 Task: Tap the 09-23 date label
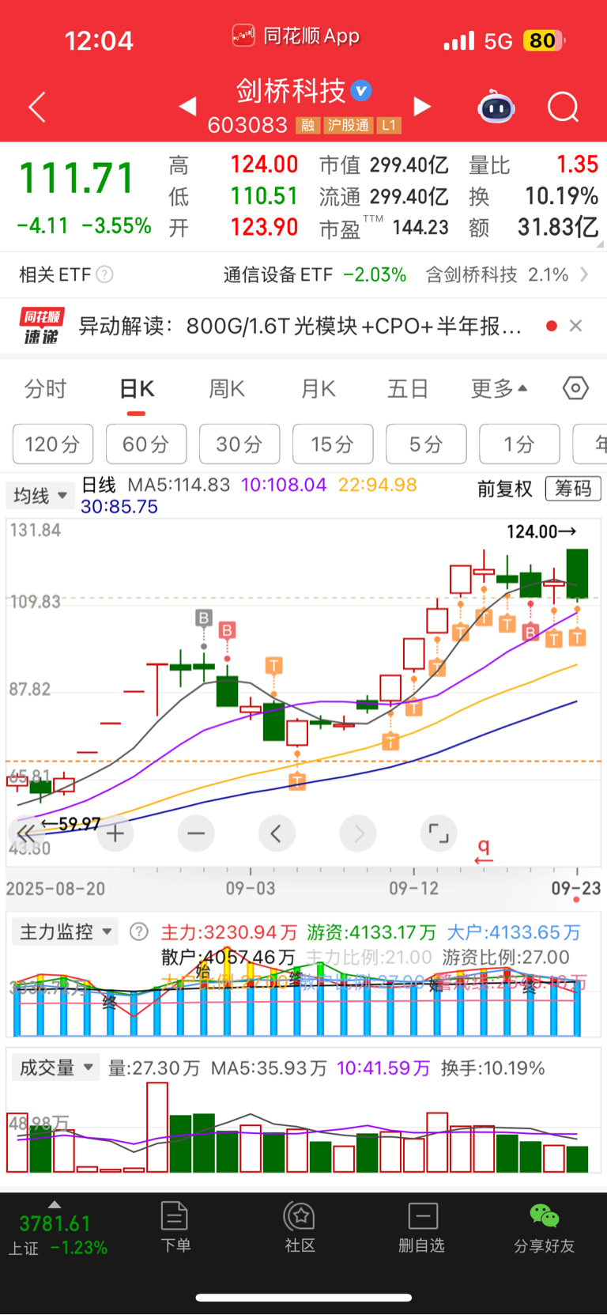tap(576, 888)
